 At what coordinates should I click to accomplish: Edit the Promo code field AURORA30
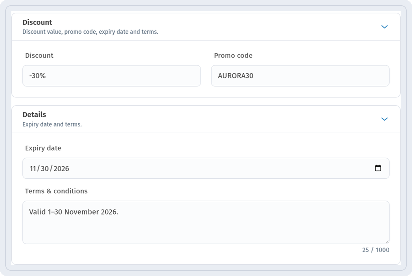coord(300,76)
